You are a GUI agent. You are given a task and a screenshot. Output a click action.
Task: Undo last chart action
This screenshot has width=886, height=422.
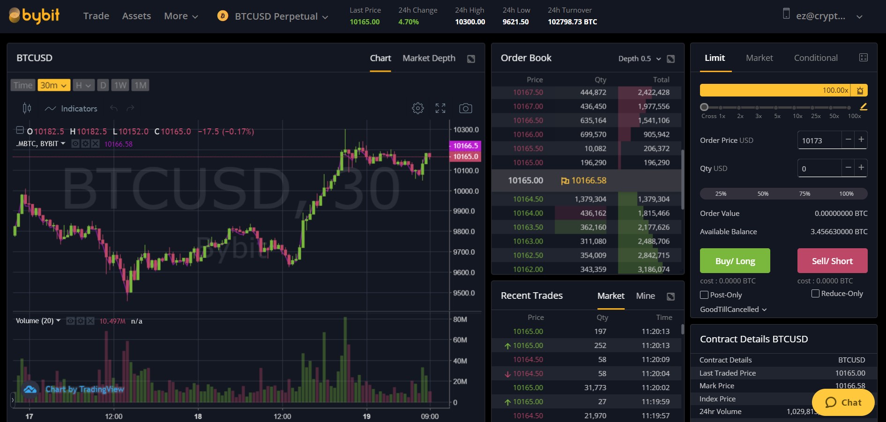point(113,108)
